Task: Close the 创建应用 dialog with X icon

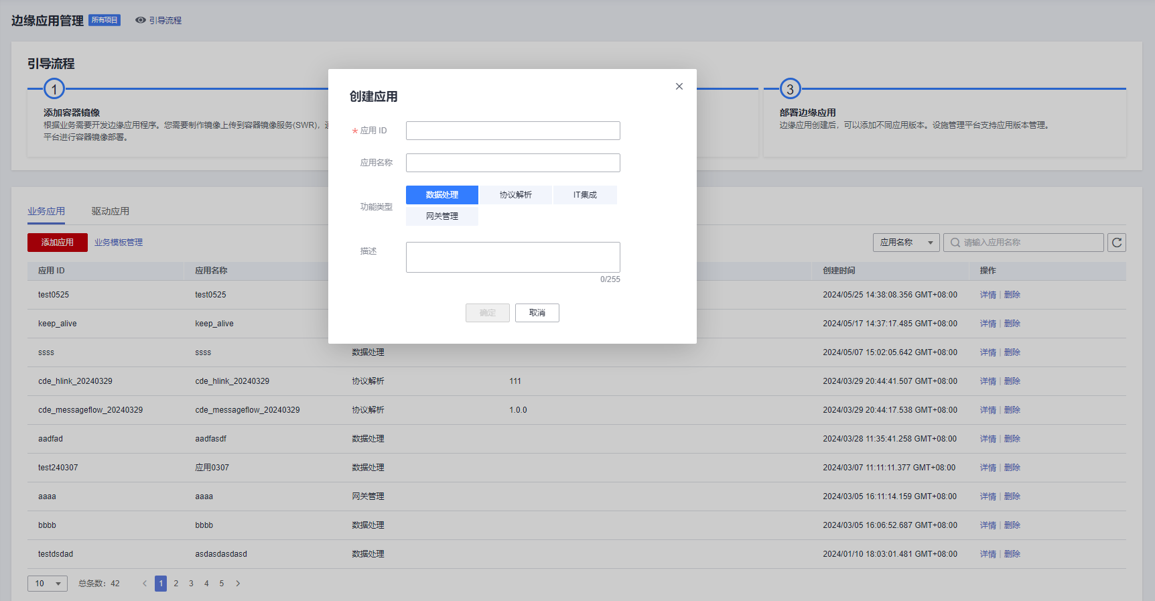Action: 679,86
